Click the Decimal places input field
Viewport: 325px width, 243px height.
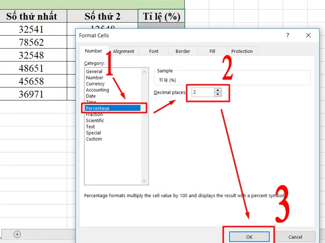[202, 92]
